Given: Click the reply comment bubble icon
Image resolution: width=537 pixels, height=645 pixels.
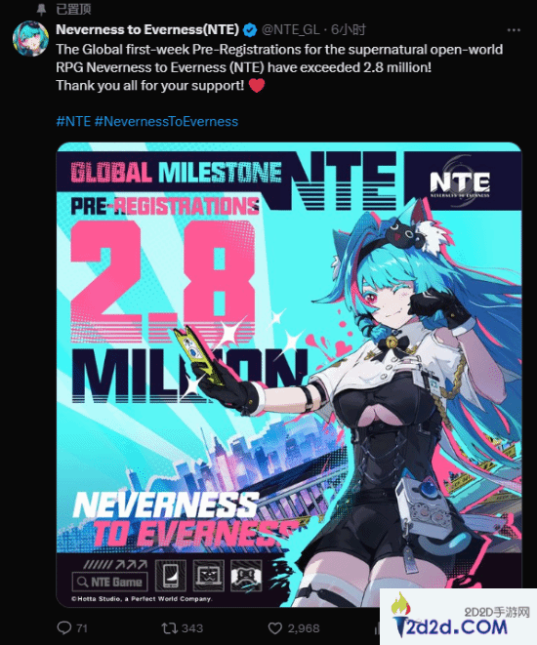Looking at the screenshot, I should [x=63, y=628].
